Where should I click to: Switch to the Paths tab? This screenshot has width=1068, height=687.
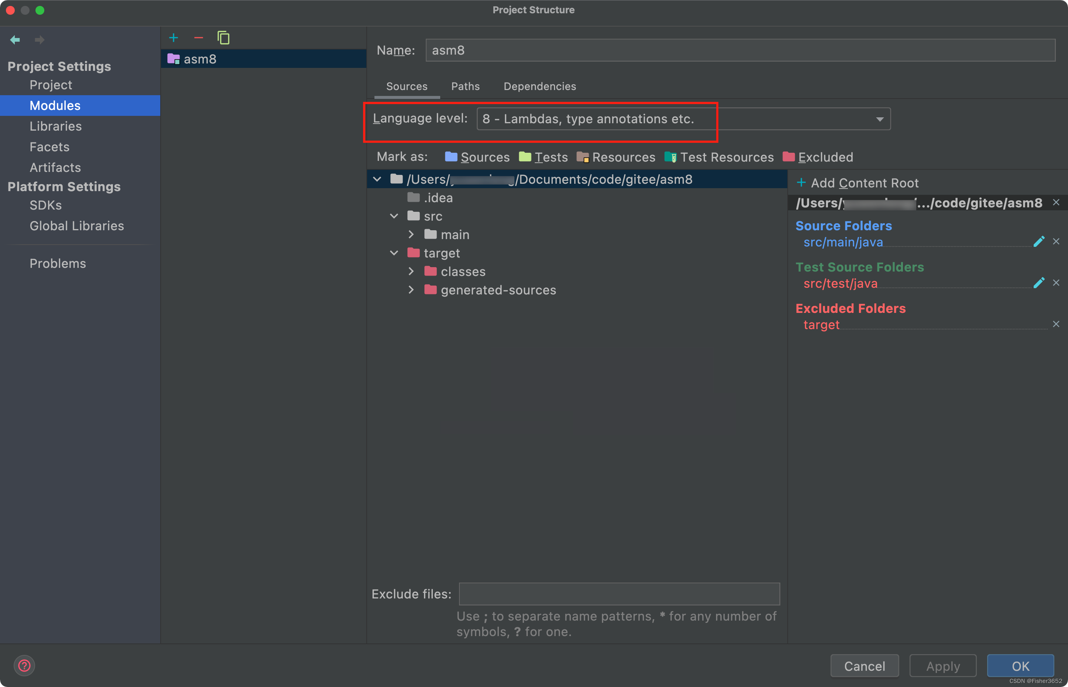(x=465, y=87)
